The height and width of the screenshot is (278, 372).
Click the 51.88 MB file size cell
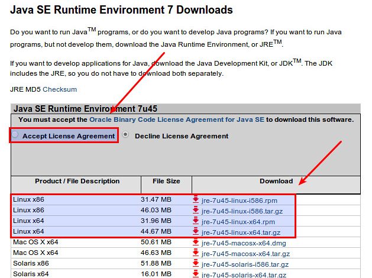coord(156,263)
